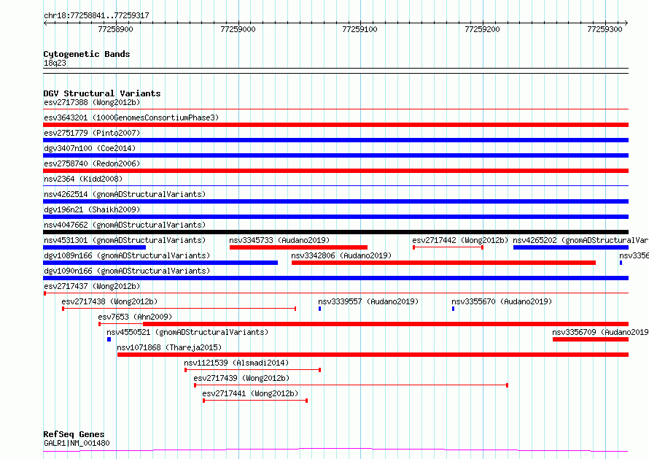Click the red nsv3356709 bar
The width and height of the screenshot is (649, 459).
point(591,339)
